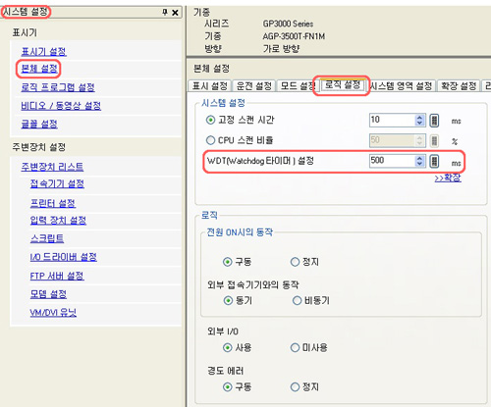Click the WDT timer value field showing 500
Image resolution: width=491 pixels, height=407 pixels.
pyautogui.click(x=393, y=161)
